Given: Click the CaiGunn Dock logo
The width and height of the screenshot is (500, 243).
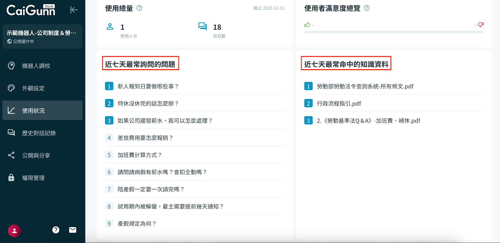Looking at the screenshot, I should pyautogui.click(x=31, y=10).
